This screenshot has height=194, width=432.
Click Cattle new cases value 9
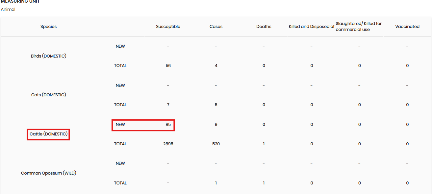pos(216,125)
